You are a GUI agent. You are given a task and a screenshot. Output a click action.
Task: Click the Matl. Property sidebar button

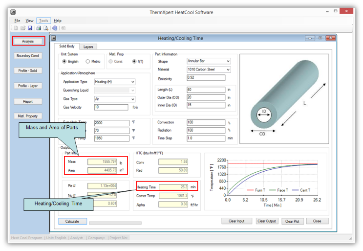(x=28, y=116)
